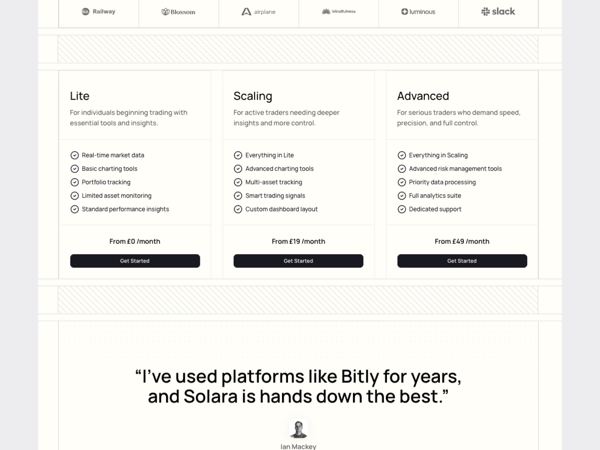Click the From £19 /month price

[x=298, y=241]
